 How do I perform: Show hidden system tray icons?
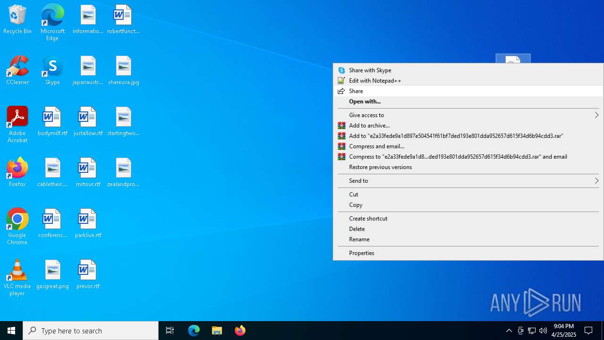pyautogui.click(x=509, y=331)
